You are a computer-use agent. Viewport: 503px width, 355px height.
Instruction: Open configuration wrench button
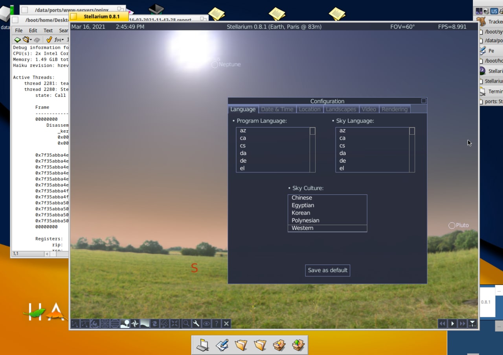click(x=196, y=324)
